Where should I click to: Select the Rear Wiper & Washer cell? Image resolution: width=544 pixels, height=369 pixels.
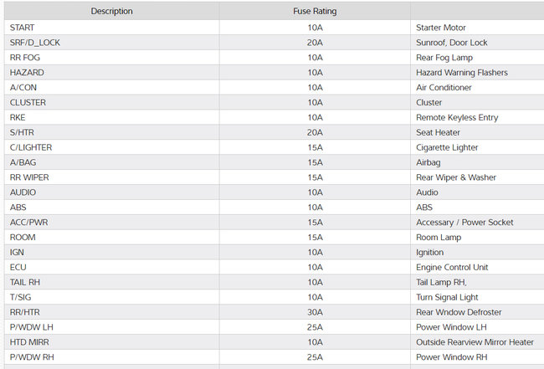456,178
